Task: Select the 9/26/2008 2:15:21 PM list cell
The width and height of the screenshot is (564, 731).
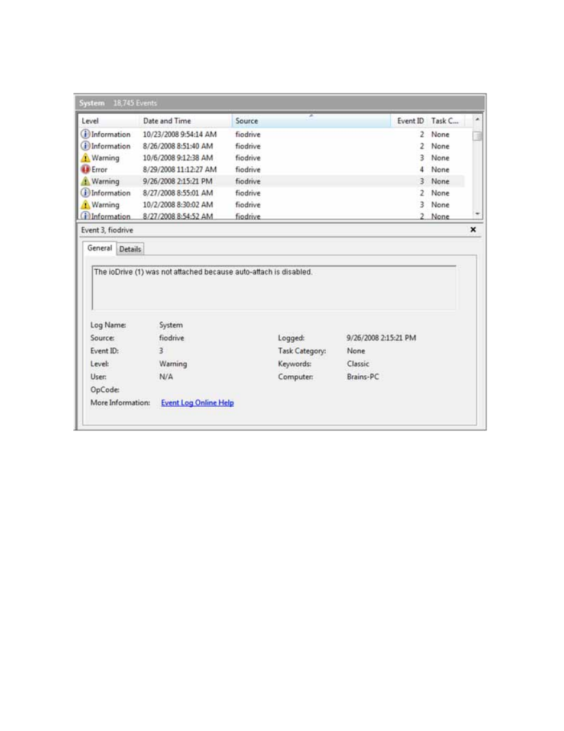Action: coord(177,182)
